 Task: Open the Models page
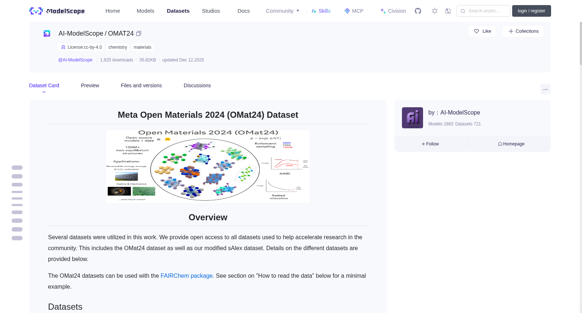click(x=145, y=11)
